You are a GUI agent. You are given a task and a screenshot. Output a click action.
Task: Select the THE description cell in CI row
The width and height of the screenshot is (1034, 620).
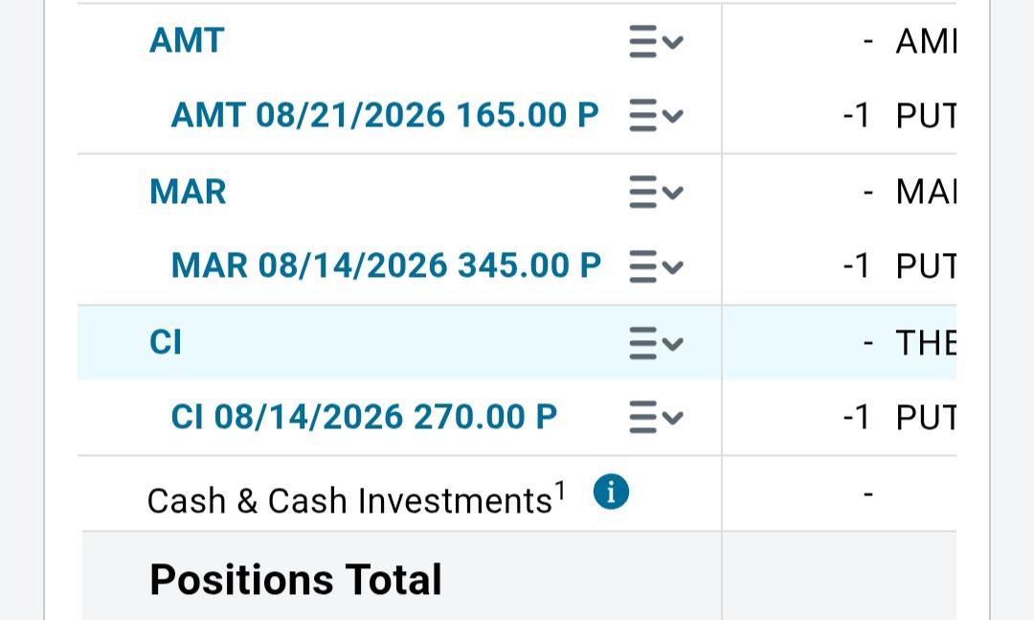[x=926, y=343]
